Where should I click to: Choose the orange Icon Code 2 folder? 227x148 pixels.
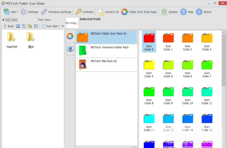188,42
